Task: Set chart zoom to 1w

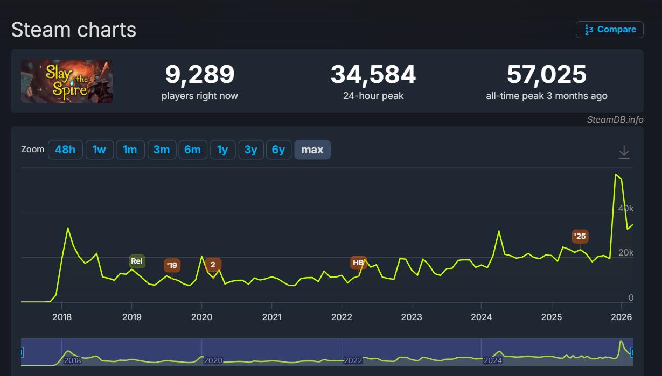Action: pyautogui.click(x=99, y=150)
